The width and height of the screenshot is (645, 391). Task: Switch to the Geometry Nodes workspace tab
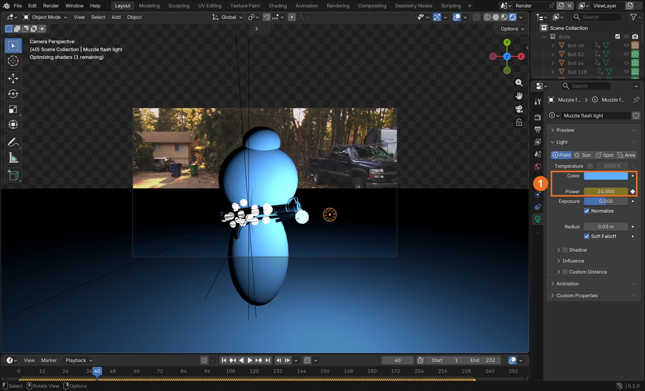[x=414, y=6]
